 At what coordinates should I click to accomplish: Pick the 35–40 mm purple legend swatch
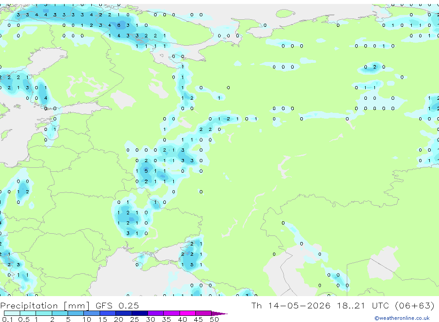(x=171, y=313)
